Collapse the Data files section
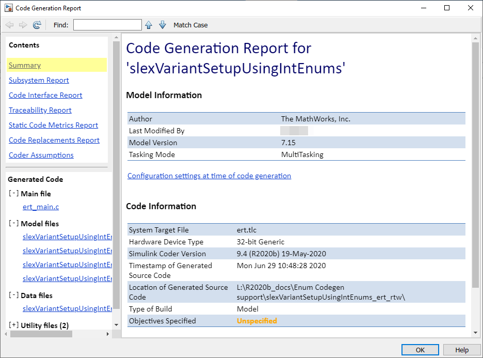 click(x=13, y=295)
